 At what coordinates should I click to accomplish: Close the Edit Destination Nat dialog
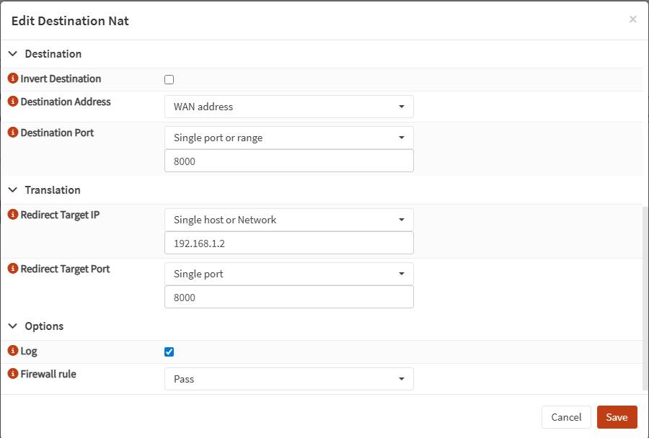click(x=632, y=19)
